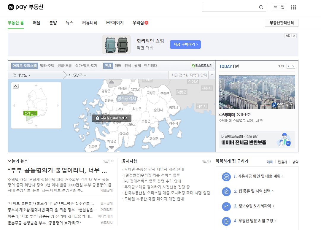Show previous TODAY TIP slide

[289, 66]
